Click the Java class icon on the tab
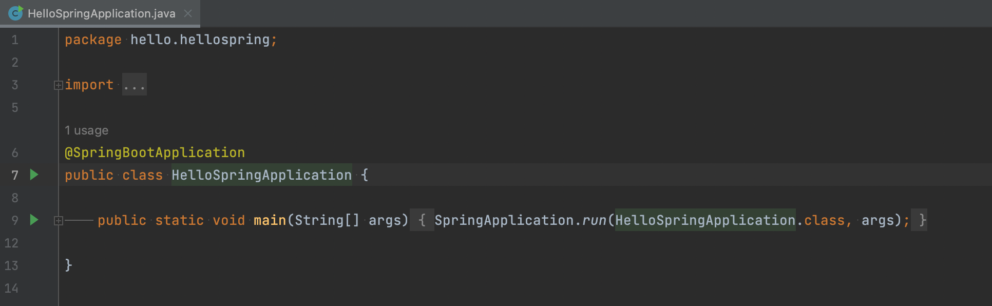 coord(15,13)
